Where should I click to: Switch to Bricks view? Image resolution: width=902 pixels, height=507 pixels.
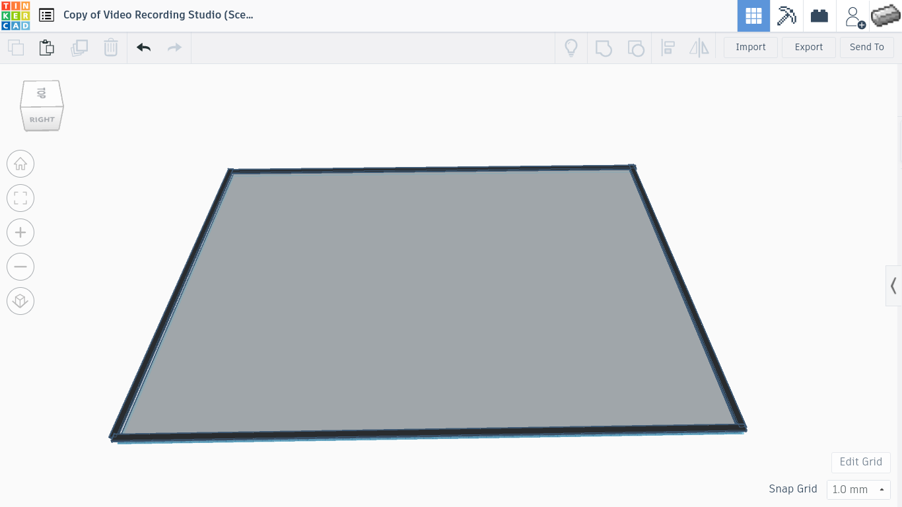pyautogui.click(x=819, y=15)
